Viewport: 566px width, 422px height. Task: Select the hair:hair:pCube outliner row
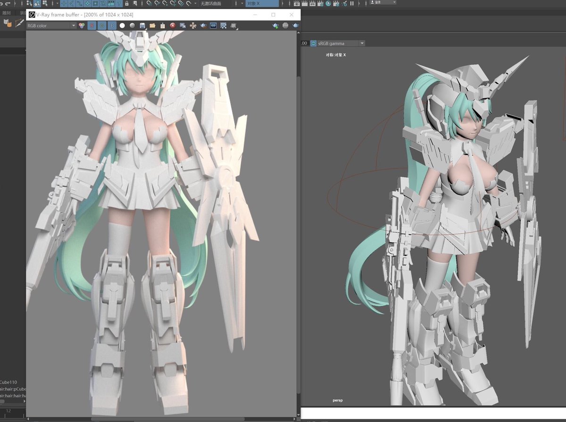click(13, 389)
